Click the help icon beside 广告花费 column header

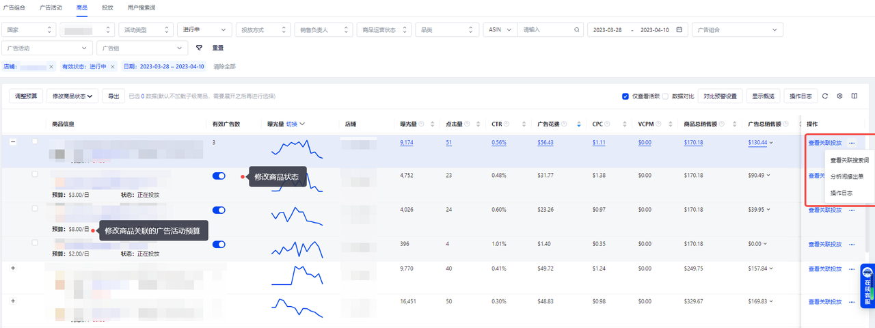[x=565, y=124]
